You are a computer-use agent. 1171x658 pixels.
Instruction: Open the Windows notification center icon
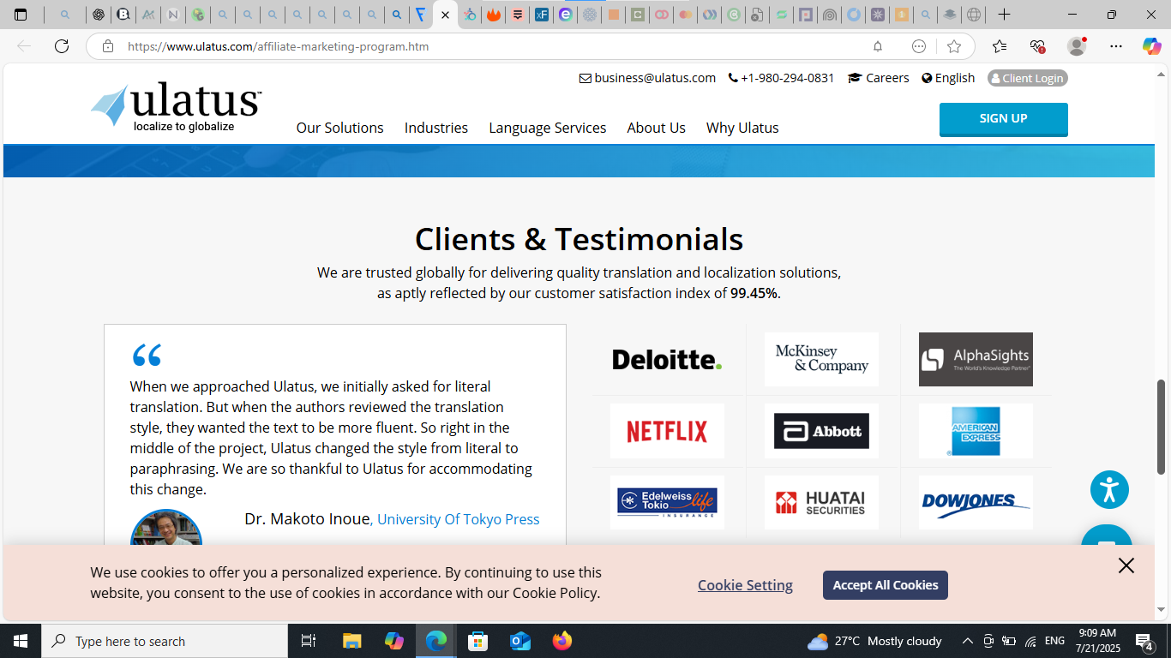[x=1144, y=641]
